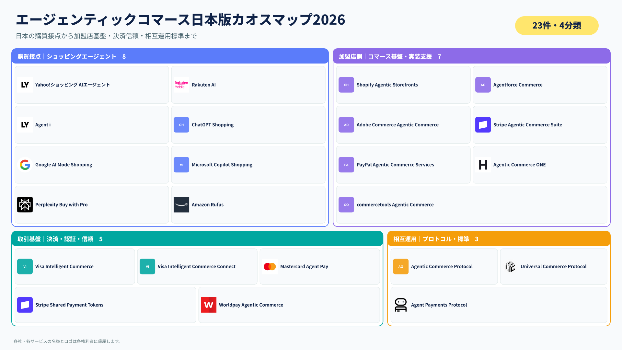The width and height of the screenshot is (622, 350).
Task: Click the Yahoo!ショッピング AIエージェント label
Action: click(73, 85)
